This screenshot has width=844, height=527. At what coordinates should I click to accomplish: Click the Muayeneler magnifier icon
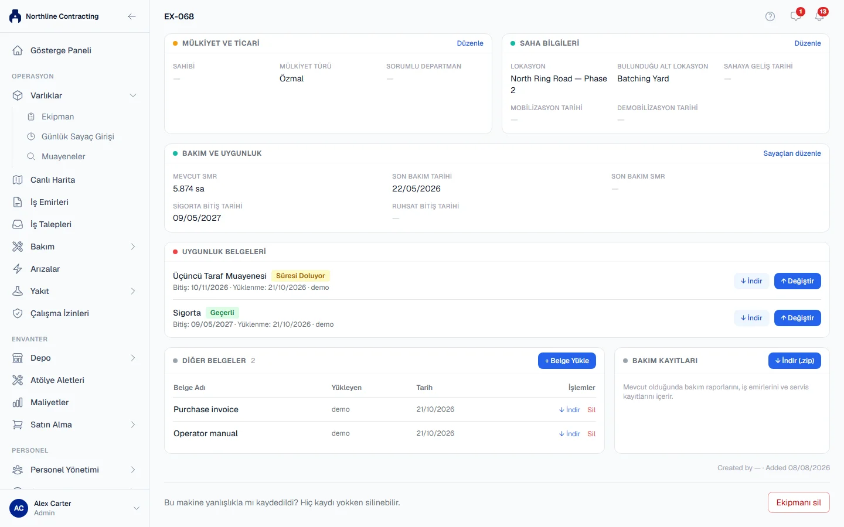pyautogui.click(x=31, y=156)
